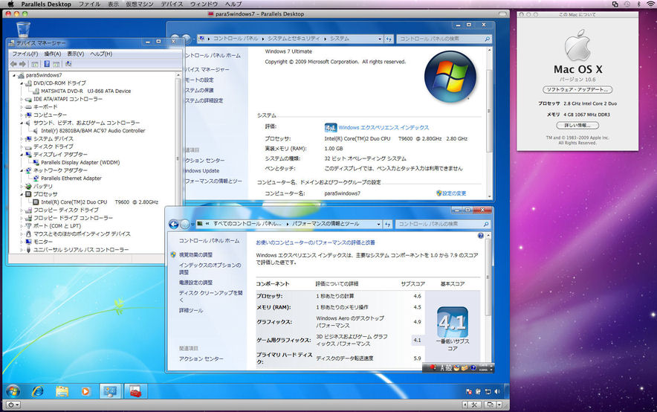Open the 操作(A) menu in Device Manager
The height and width of the screenshot is (412, 657).
53,54
